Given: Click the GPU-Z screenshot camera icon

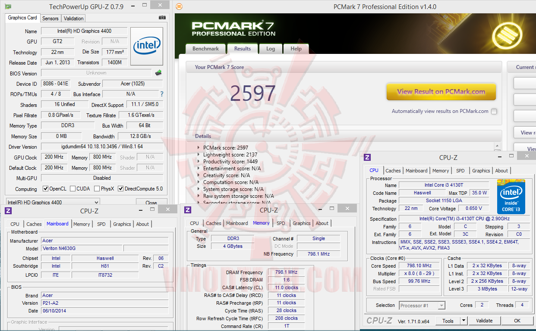Looking at the screenshot, I should pyautogui.click(x=162, y=18).
